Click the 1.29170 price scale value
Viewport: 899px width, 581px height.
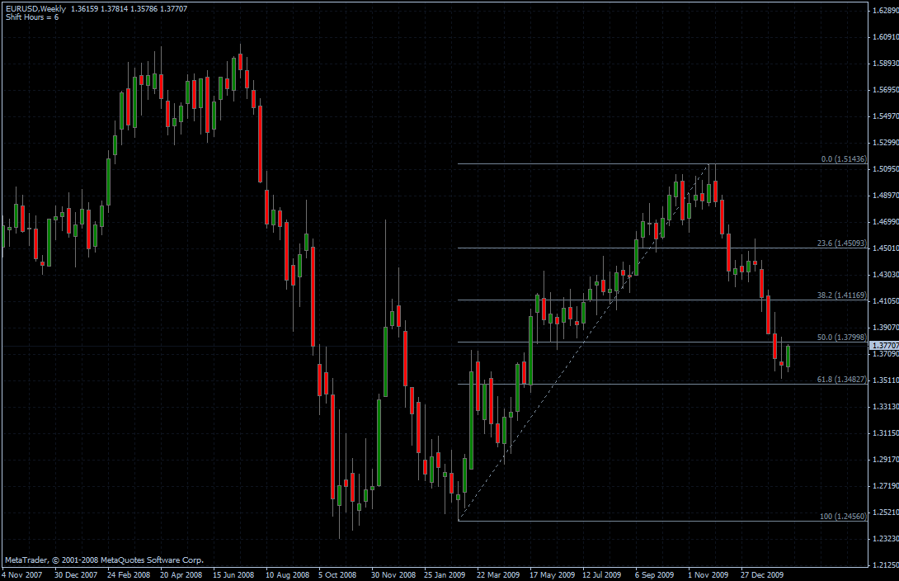(x=885, y=459)
